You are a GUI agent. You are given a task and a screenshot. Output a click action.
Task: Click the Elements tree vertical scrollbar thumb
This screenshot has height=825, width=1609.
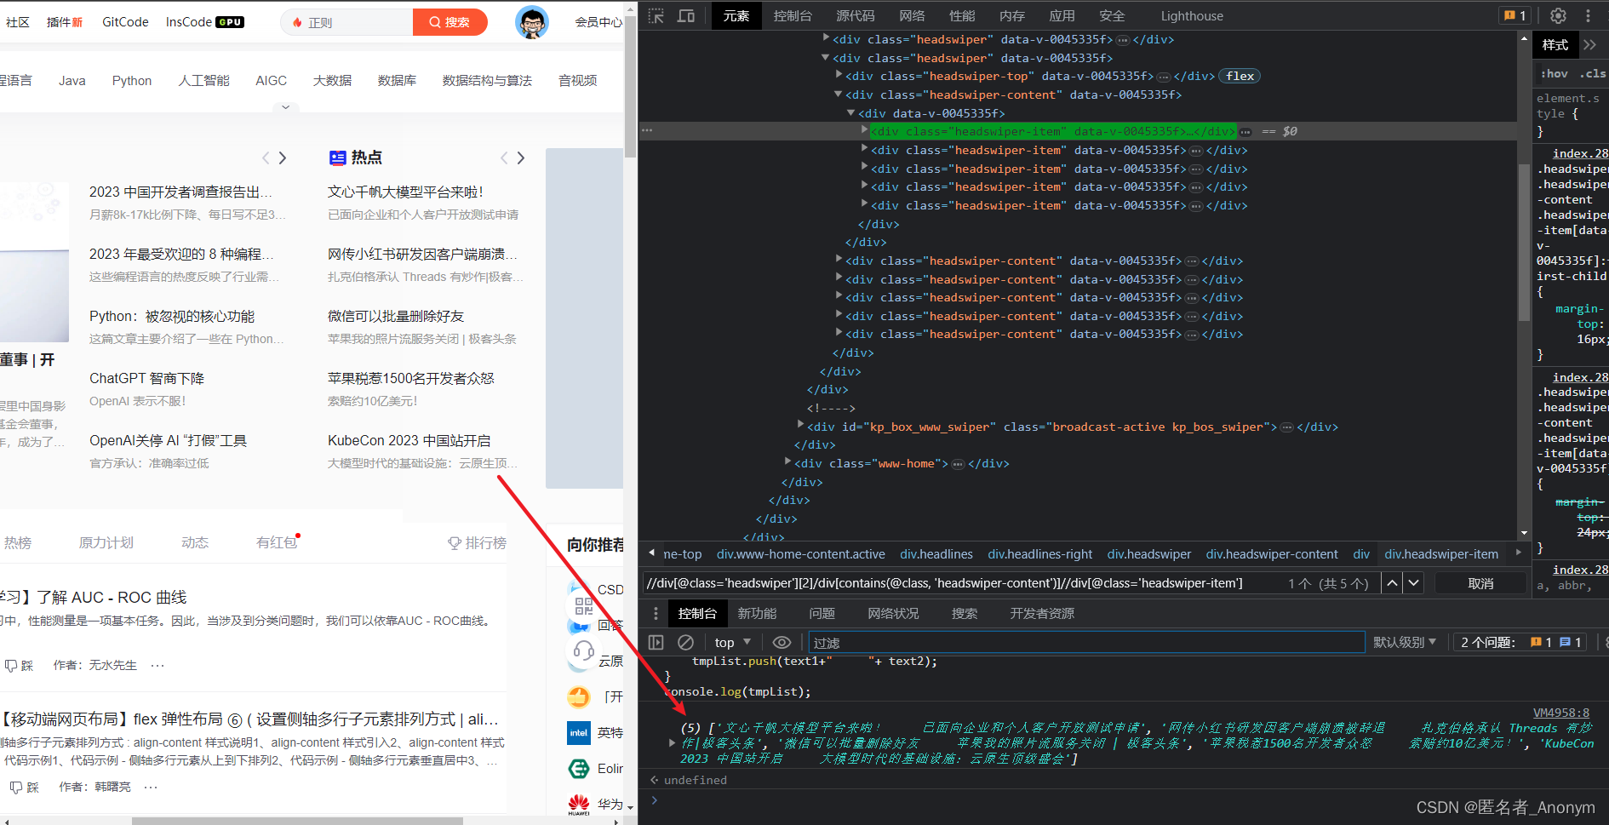(1524, 242)
